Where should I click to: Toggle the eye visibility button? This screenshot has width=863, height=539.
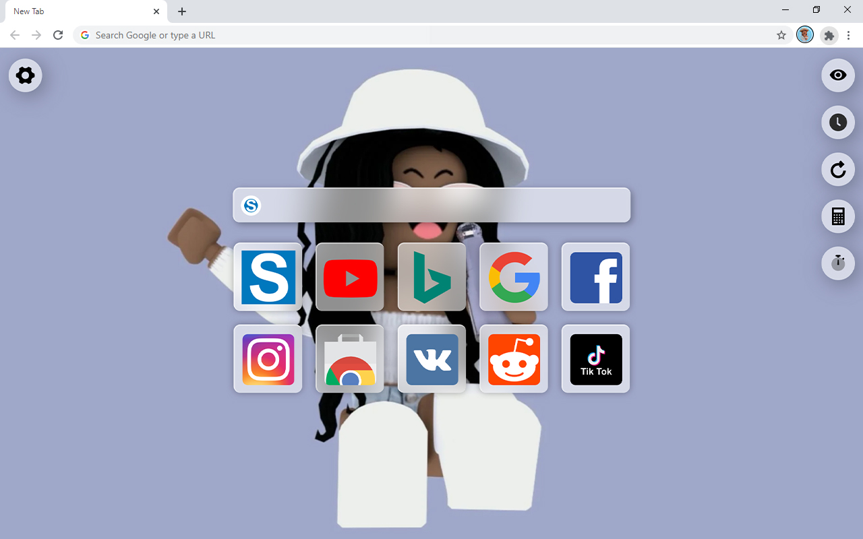[838, 75]
